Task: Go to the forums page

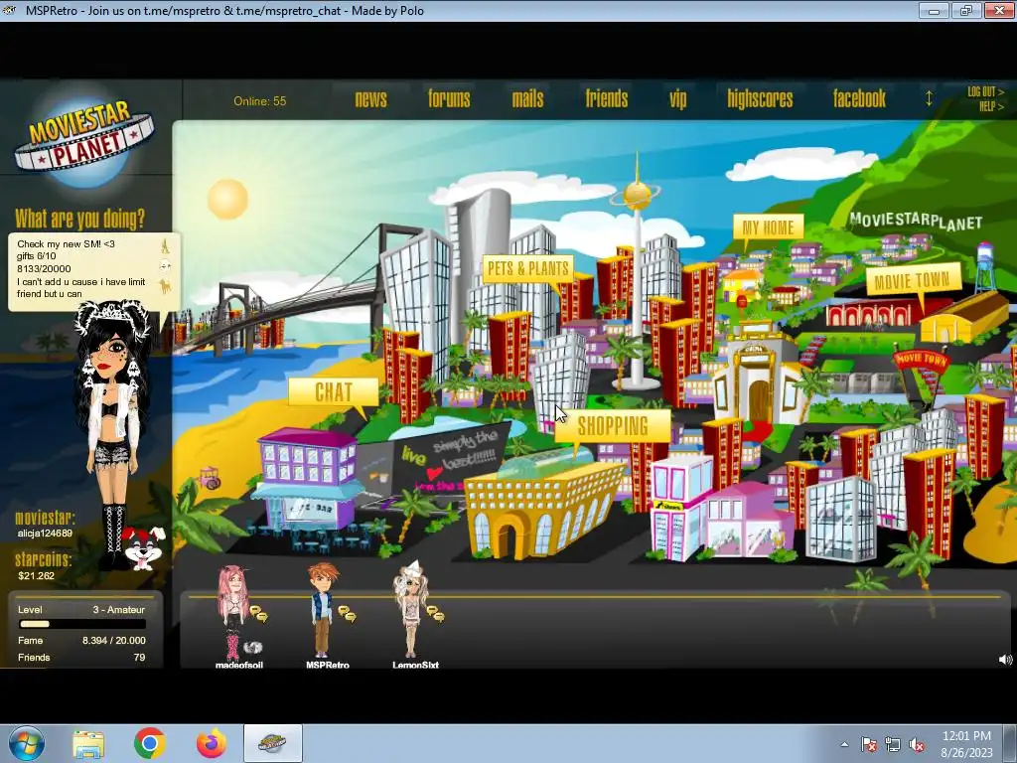Action: (x=449, y=98)
